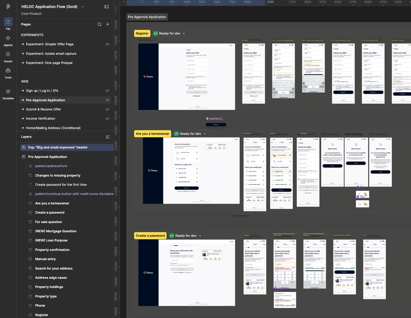Image resolution: width=411 pixels, height=318 pixels.
Task: Select the Pre-Approval Application page
Action: point(65,100)
